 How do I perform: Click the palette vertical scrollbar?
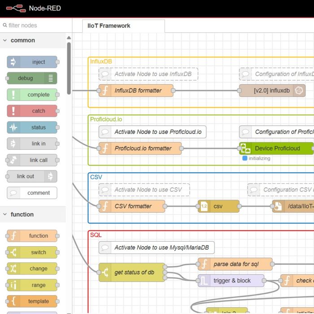(69, 67)
